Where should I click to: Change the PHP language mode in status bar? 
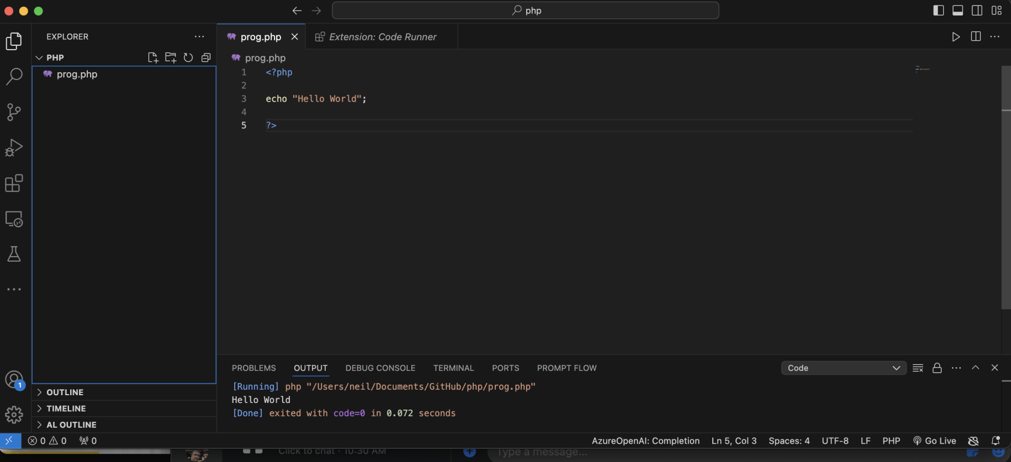[891, 440]
